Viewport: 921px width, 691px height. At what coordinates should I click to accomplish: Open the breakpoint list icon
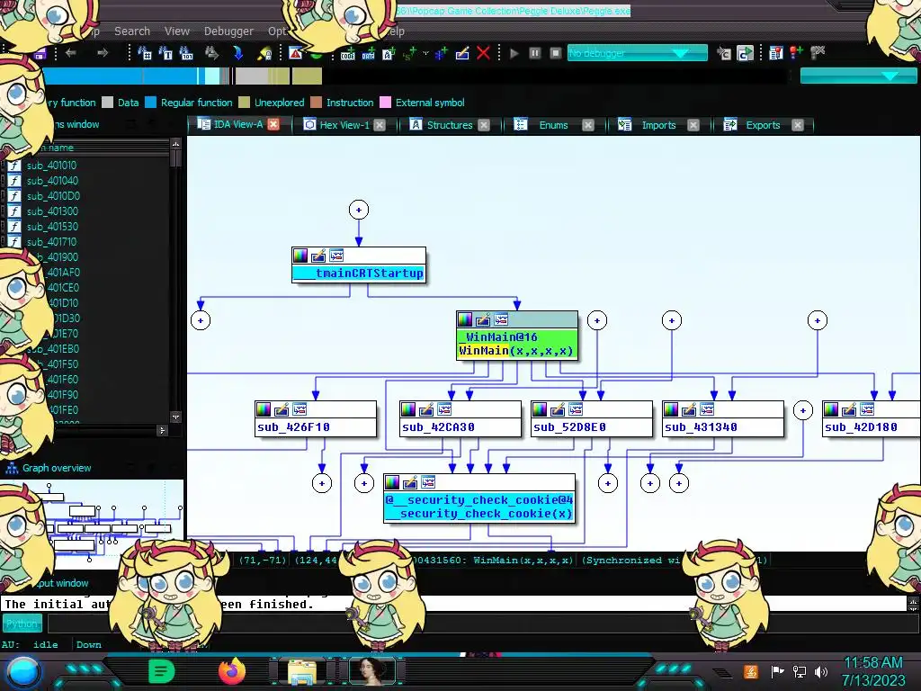(776, 53)
